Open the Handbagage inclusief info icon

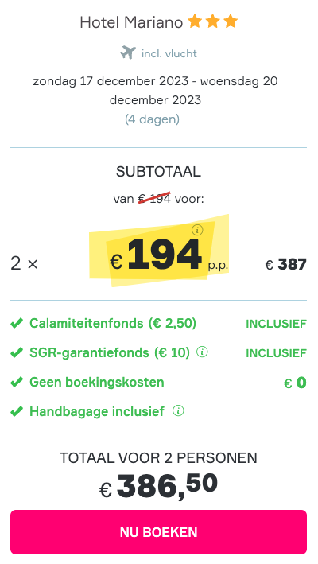tap(178, 410)
